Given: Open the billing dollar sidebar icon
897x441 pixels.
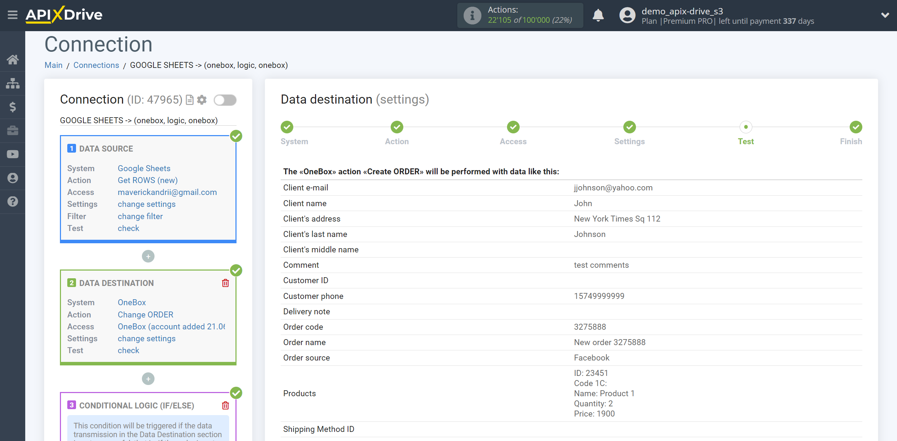Looking at the screenshot, I should pos(13,107).
